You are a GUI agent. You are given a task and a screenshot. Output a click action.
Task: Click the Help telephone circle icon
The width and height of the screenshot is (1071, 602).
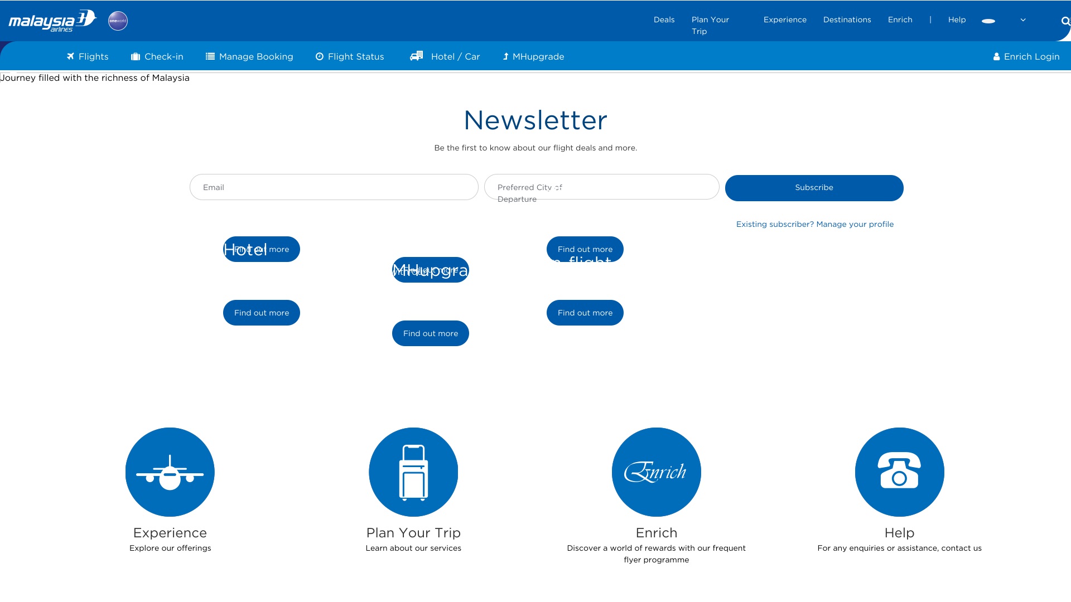(900, 472)
